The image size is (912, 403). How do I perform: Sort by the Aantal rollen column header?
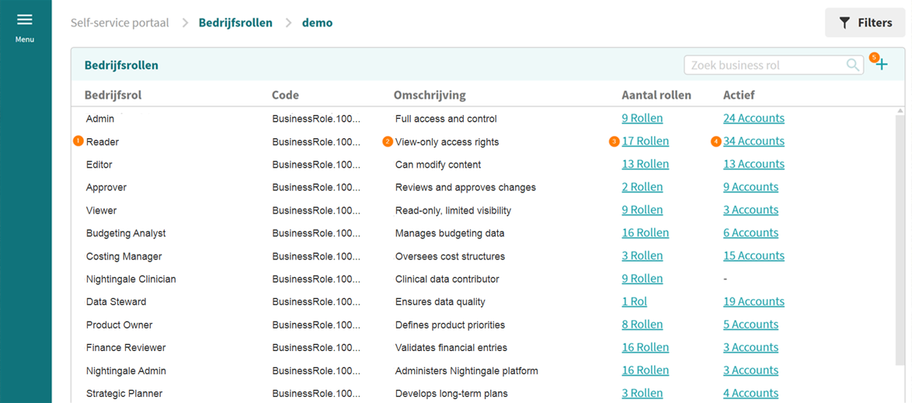pos(656,96)
